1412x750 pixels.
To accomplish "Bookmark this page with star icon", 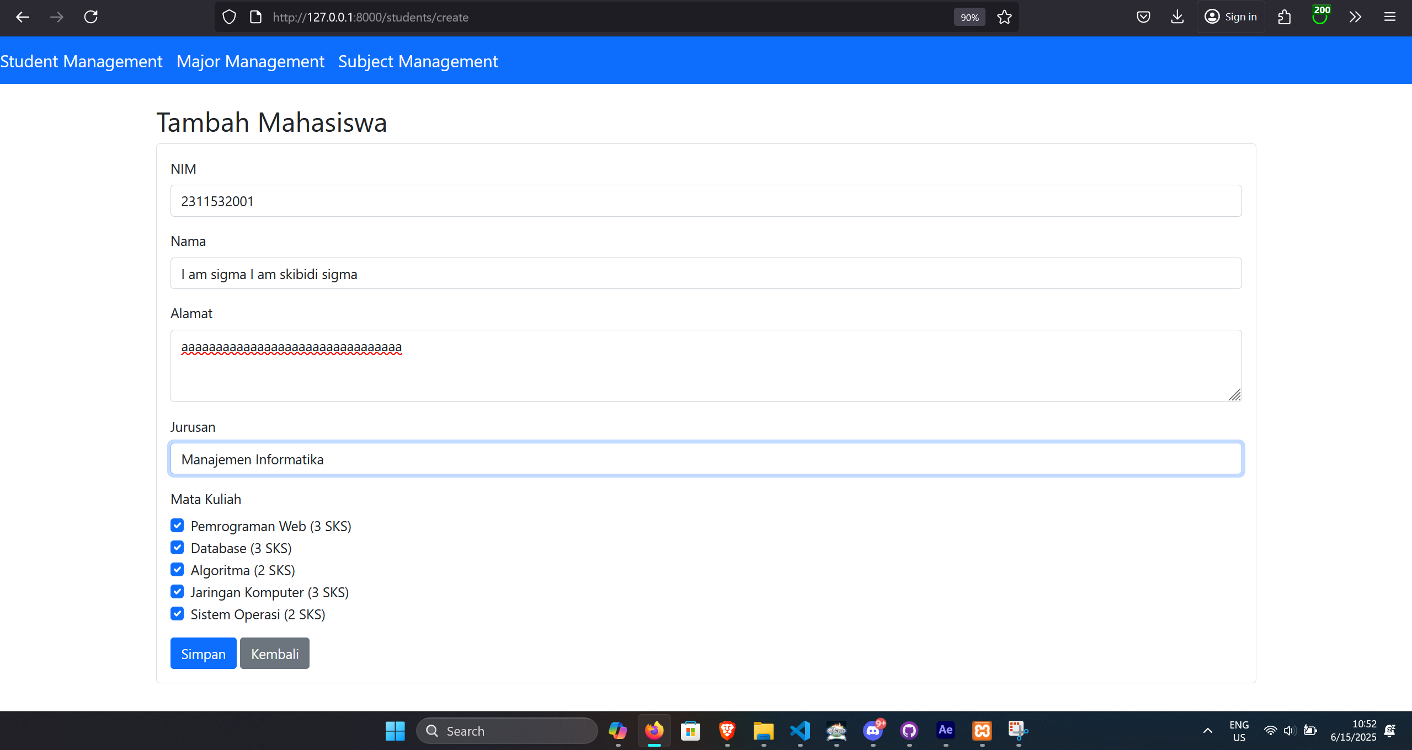I will (x=1004, y=17).
